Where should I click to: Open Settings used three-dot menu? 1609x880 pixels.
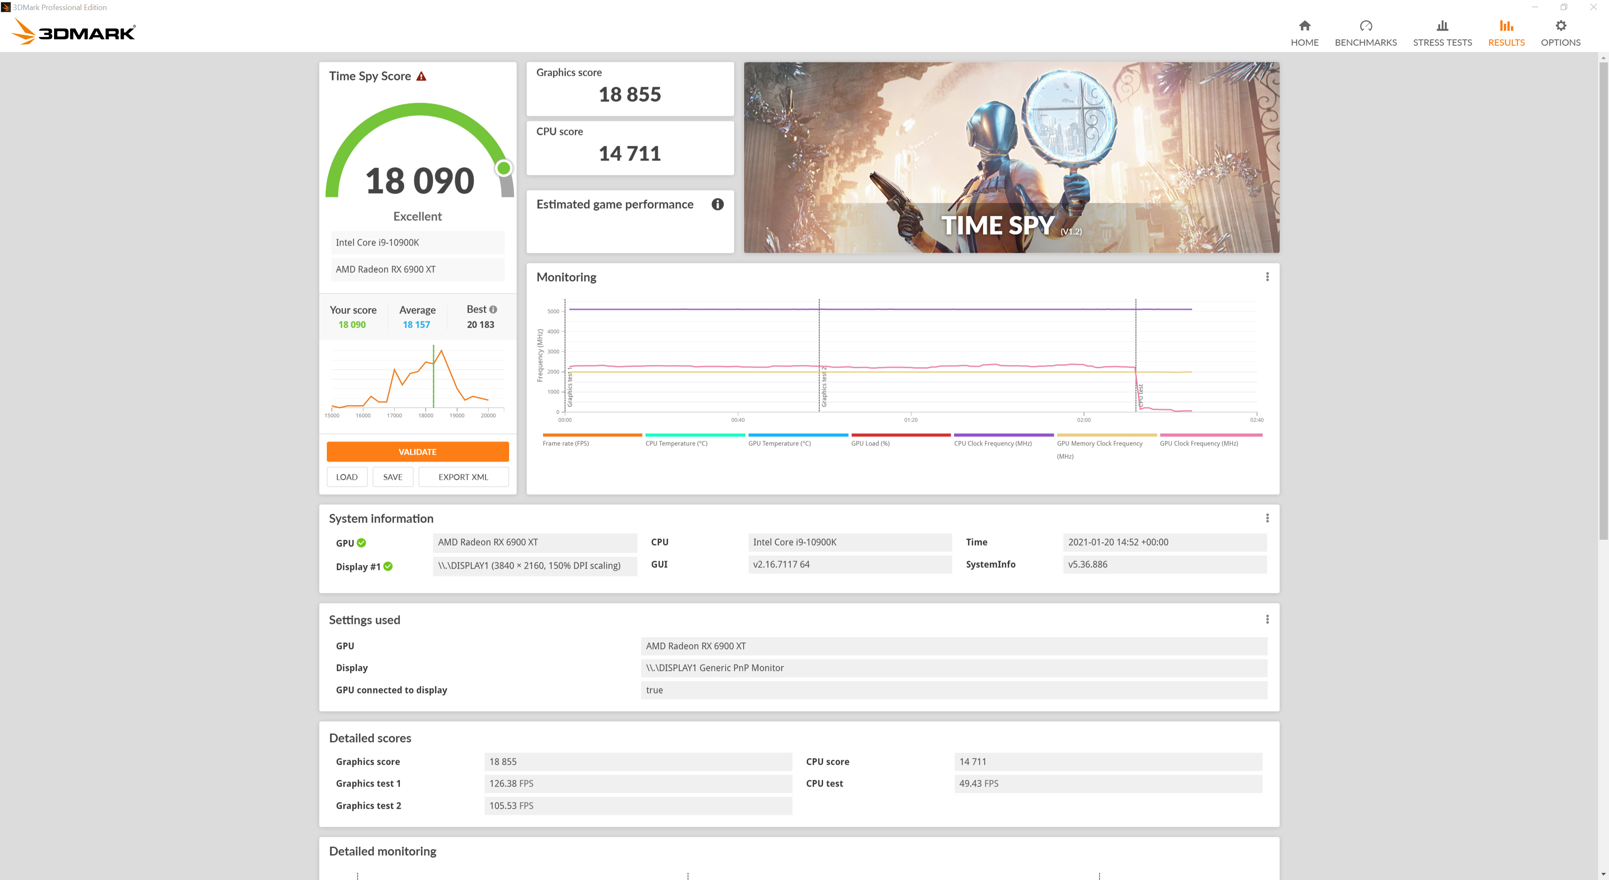[x=1267, y=619]
